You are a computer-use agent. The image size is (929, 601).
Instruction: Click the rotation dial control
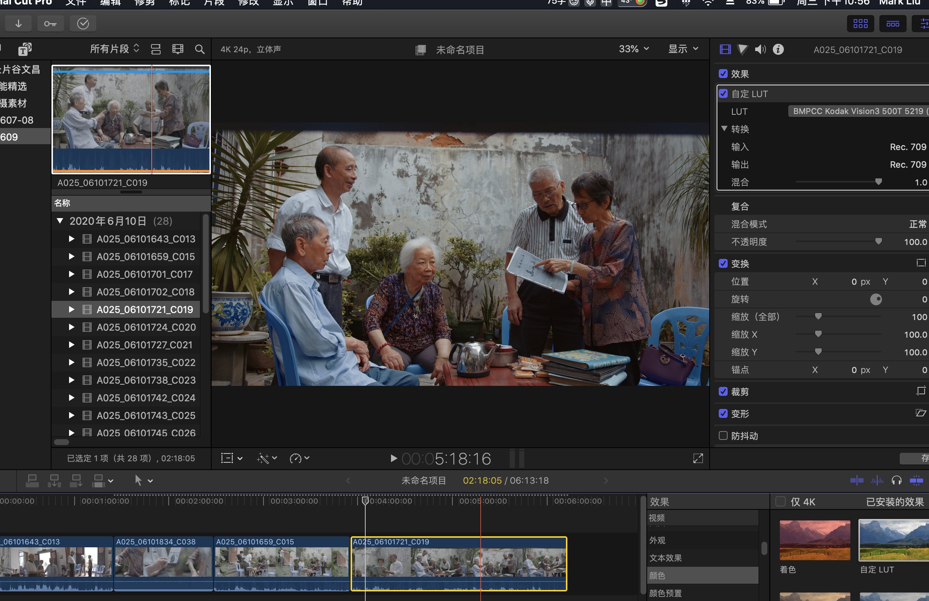pos(876,299)
